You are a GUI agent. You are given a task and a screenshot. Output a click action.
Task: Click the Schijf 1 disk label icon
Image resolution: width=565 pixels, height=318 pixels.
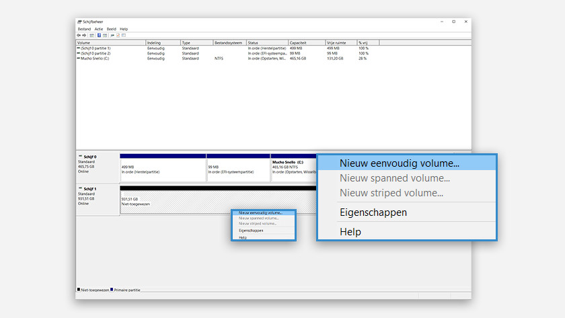point(80,189)
